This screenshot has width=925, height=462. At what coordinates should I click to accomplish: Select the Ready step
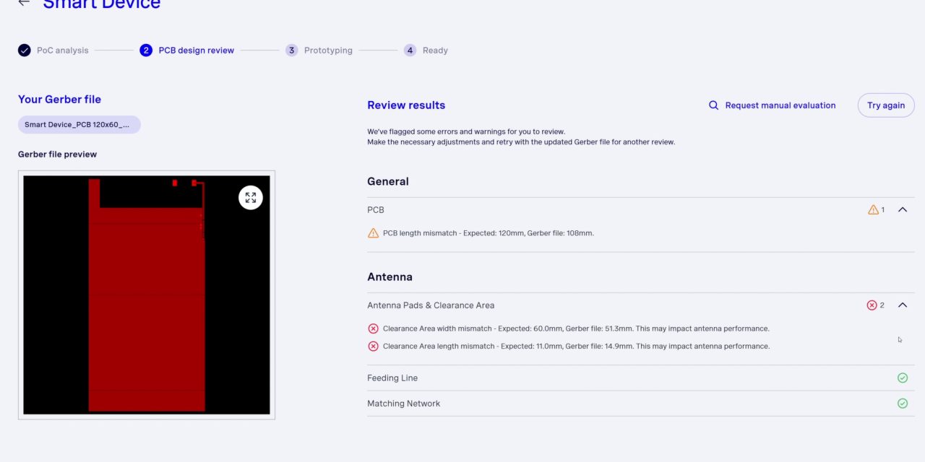(434, 51)
